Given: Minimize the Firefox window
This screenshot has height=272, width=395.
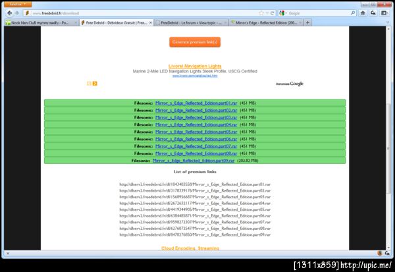Looking at the screenshot, I should pos(365,5).
